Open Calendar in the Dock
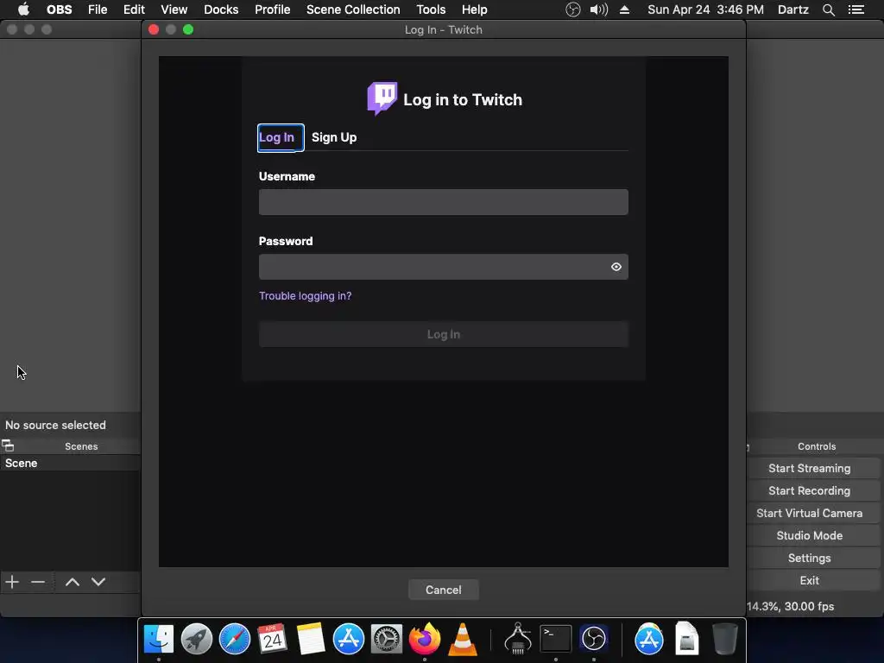884x663 pixels. point(272,639)
